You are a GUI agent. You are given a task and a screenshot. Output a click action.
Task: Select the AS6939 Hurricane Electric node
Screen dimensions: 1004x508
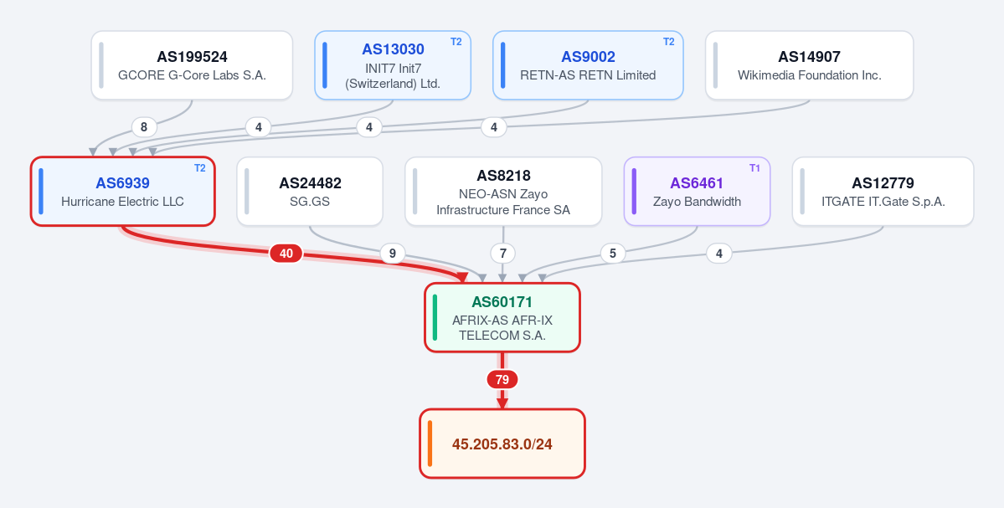point(122,192)
